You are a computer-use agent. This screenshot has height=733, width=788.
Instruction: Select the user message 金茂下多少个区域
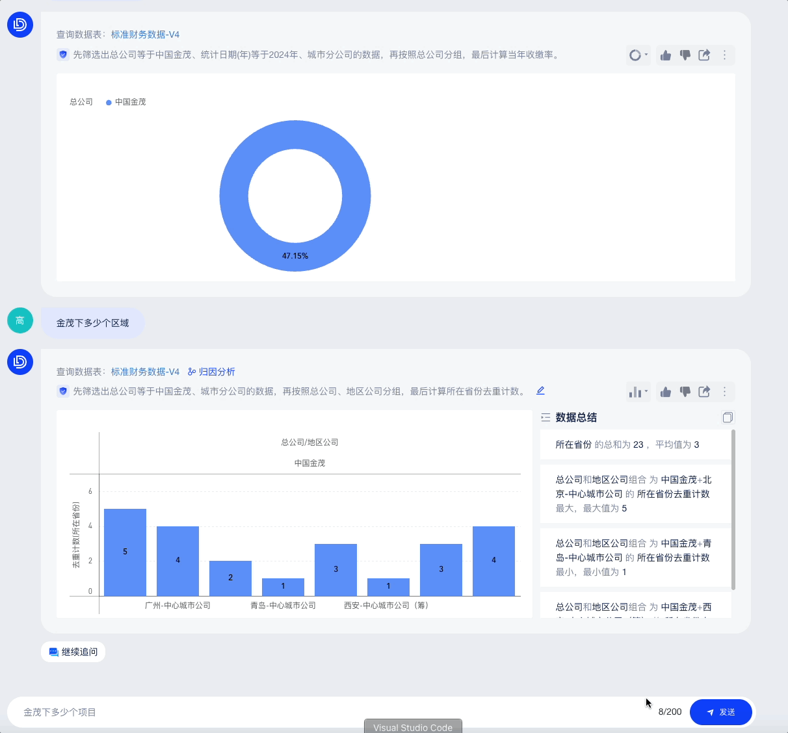point(92,323)
